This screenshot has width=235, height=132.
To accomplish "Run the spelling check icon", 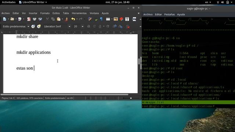I will 96,19.
